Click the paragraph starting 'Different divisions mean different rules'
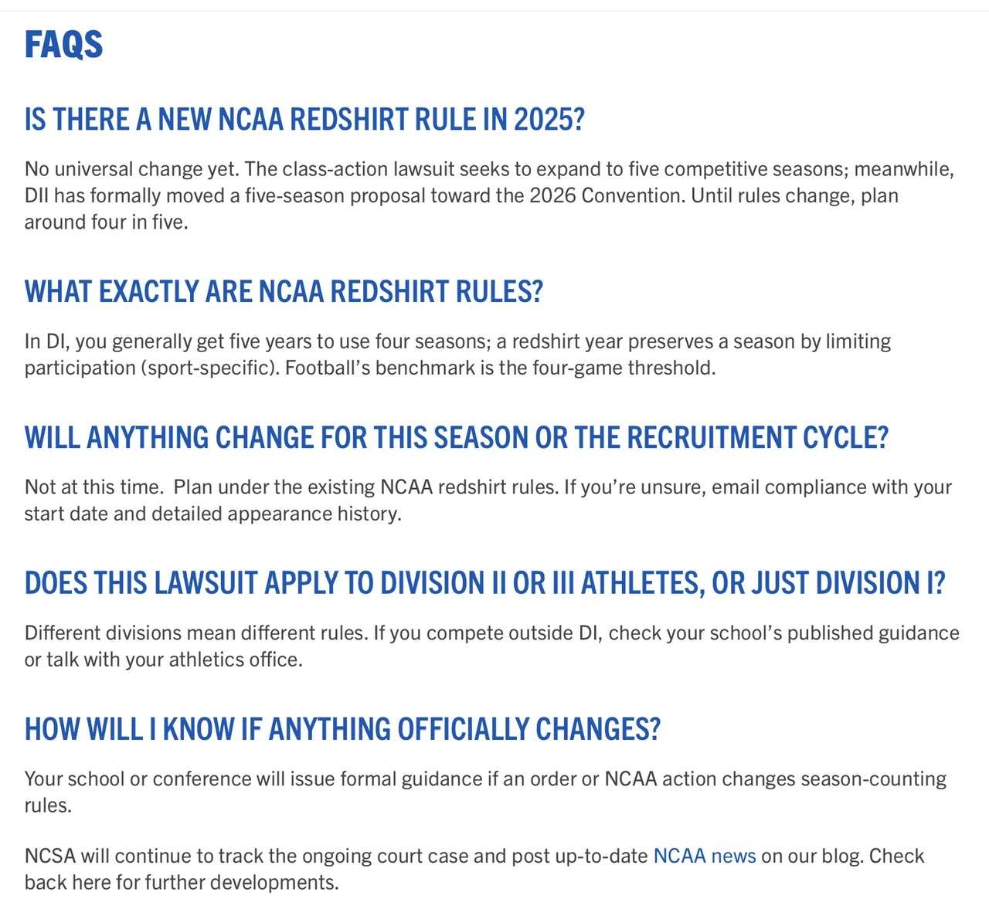This screenshot has height=899, width=989. pyautogui.click(x=491, y=646)
